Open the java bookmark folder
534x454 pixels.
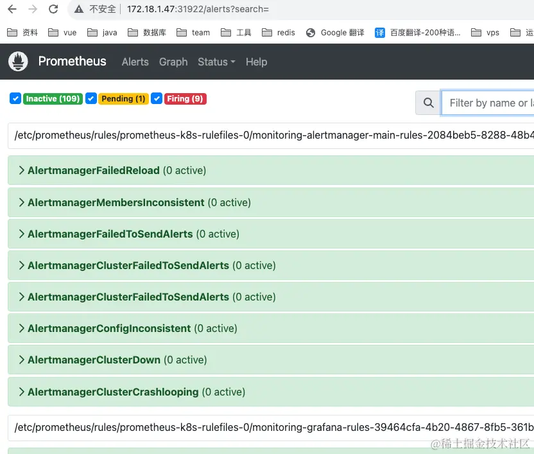[102, 32]
